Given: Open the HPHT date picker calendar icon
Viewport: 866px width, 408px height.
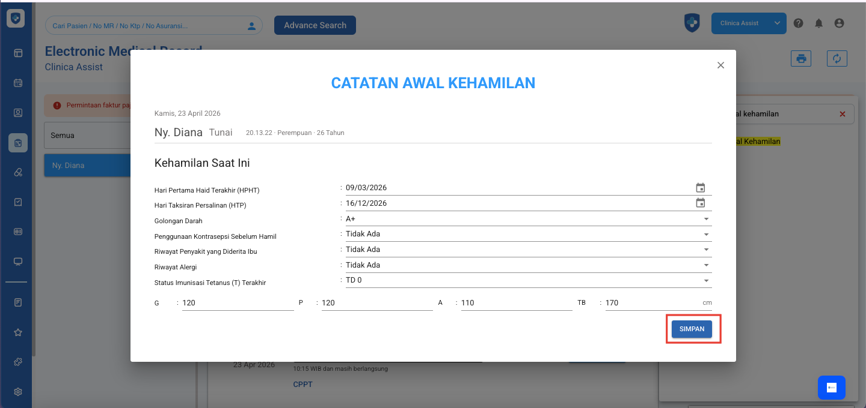Looking at the screenshot, I should point(700,188).
